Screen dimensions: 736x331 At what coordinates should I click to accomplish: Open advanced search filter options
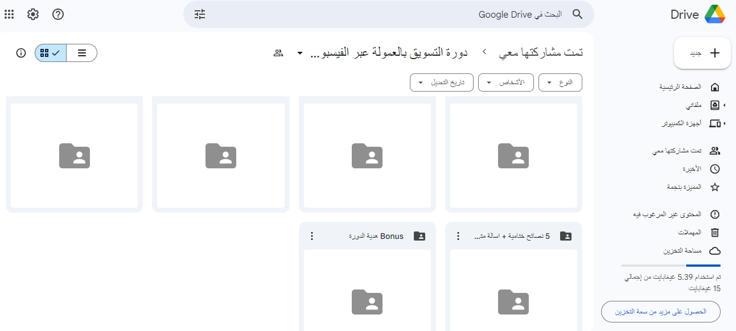200,14
